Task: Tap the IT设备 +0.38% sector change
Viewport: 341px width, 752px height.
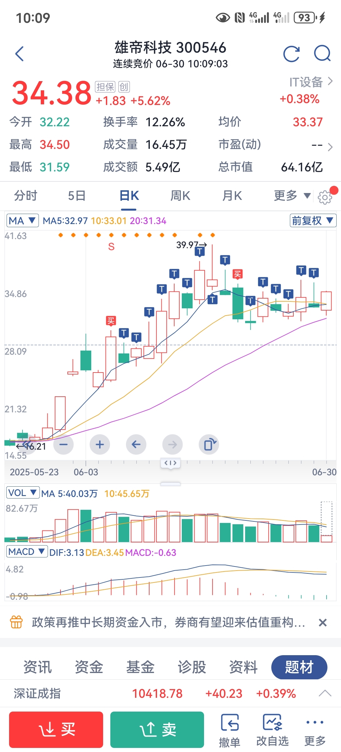Action: [300, 99]
